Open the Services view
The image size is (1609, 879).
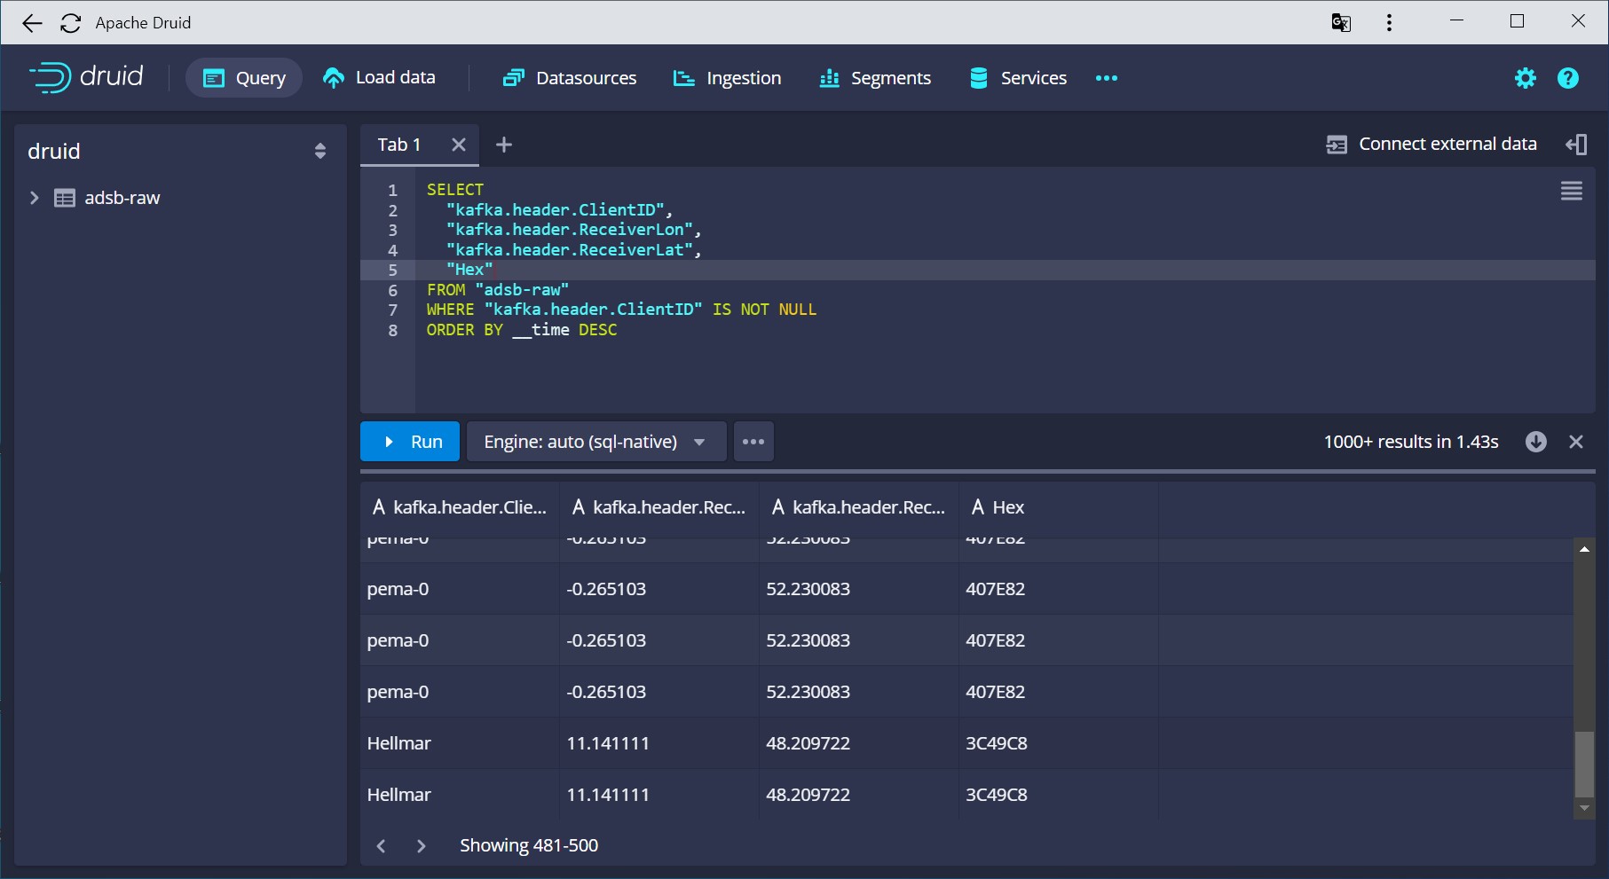pos(1016,77)
